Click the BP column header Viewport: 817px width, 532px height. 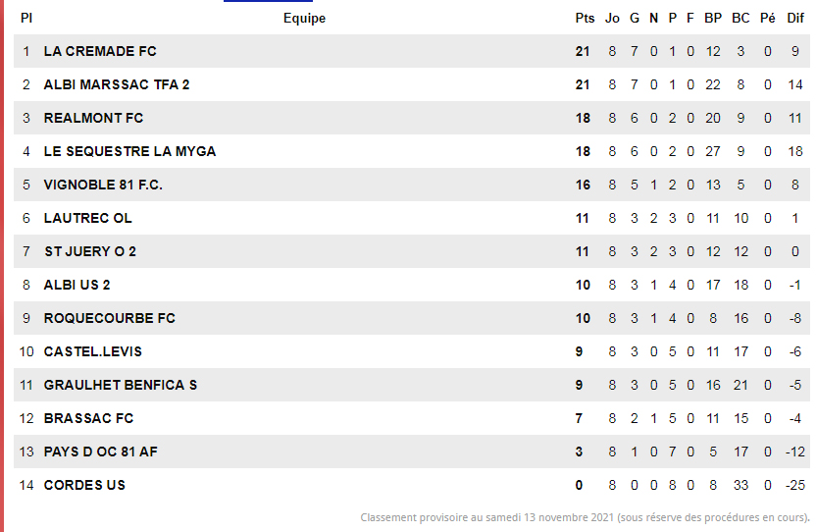713,18
